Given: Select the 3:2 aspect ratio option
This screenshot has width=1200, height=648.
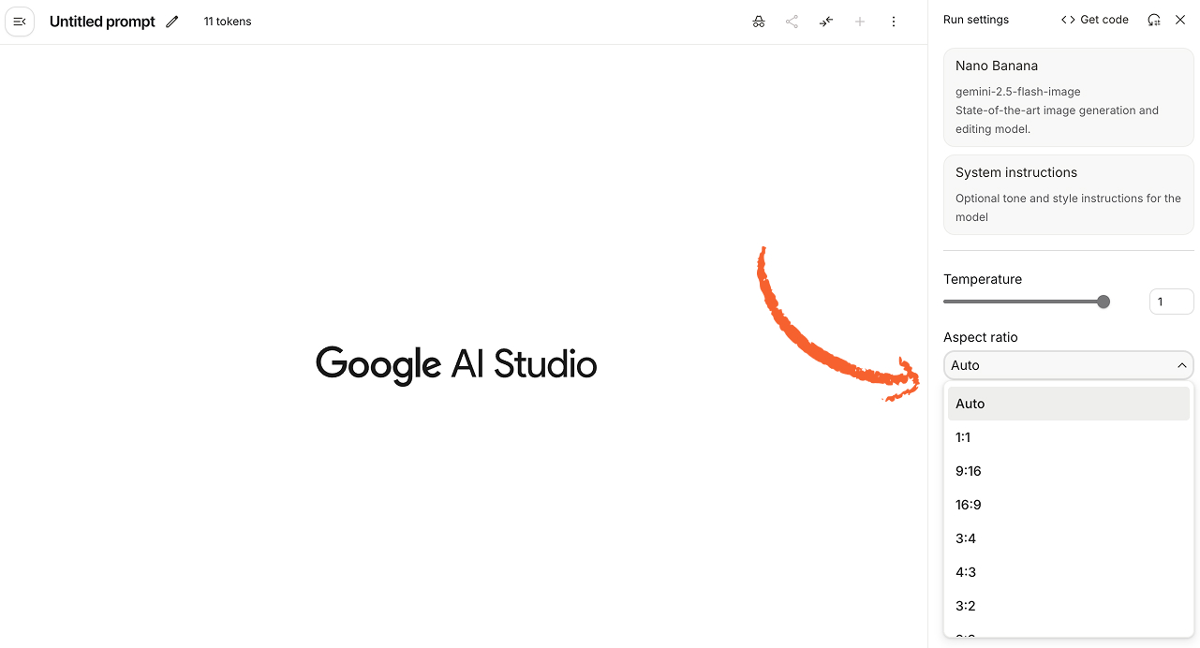Looking at the screenshot, I should point(1069,606).
